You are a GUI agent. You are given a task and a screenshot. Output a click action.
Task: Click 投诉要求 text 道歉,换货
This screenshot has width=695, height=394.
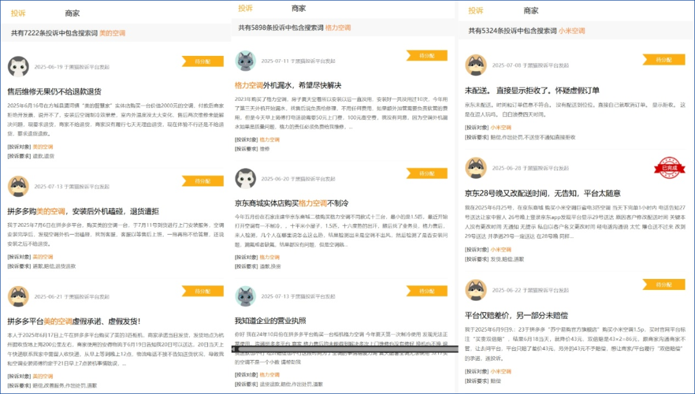click(x=270, y=267)
